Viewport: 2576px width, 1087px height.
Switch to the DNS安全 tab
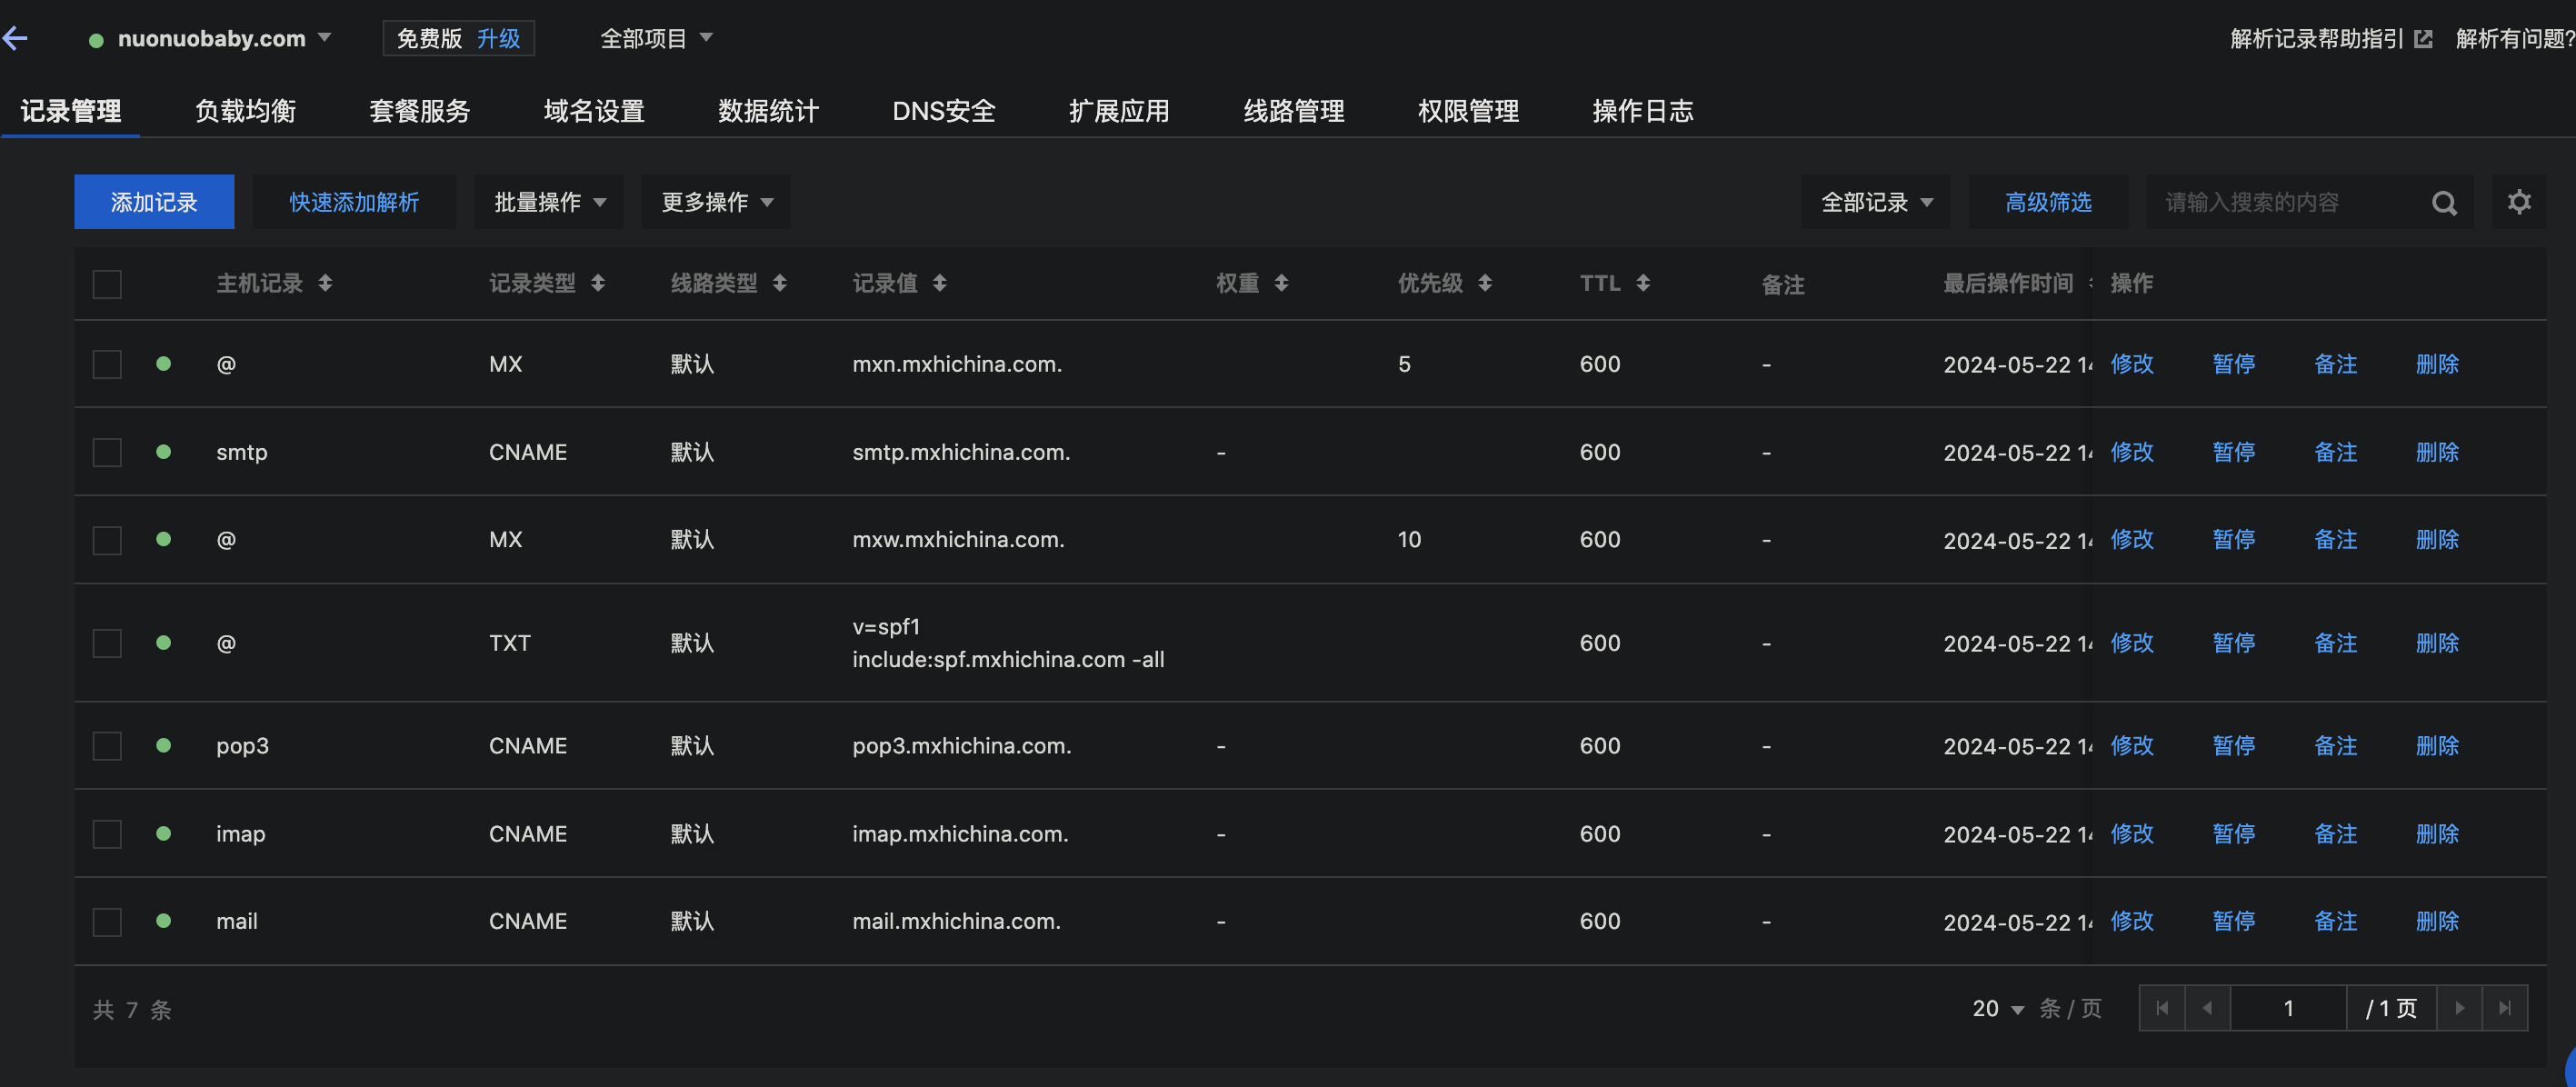click(x=943, y=111)
